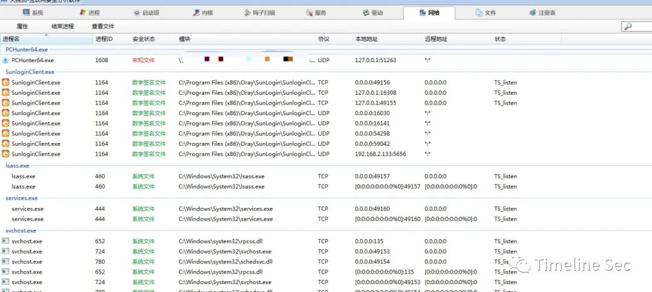Click SunloginClient icon in the 0.0.0.0:16030 row
Image resolution: width=652 pixels, height=292 pixels.
point(5,113)
